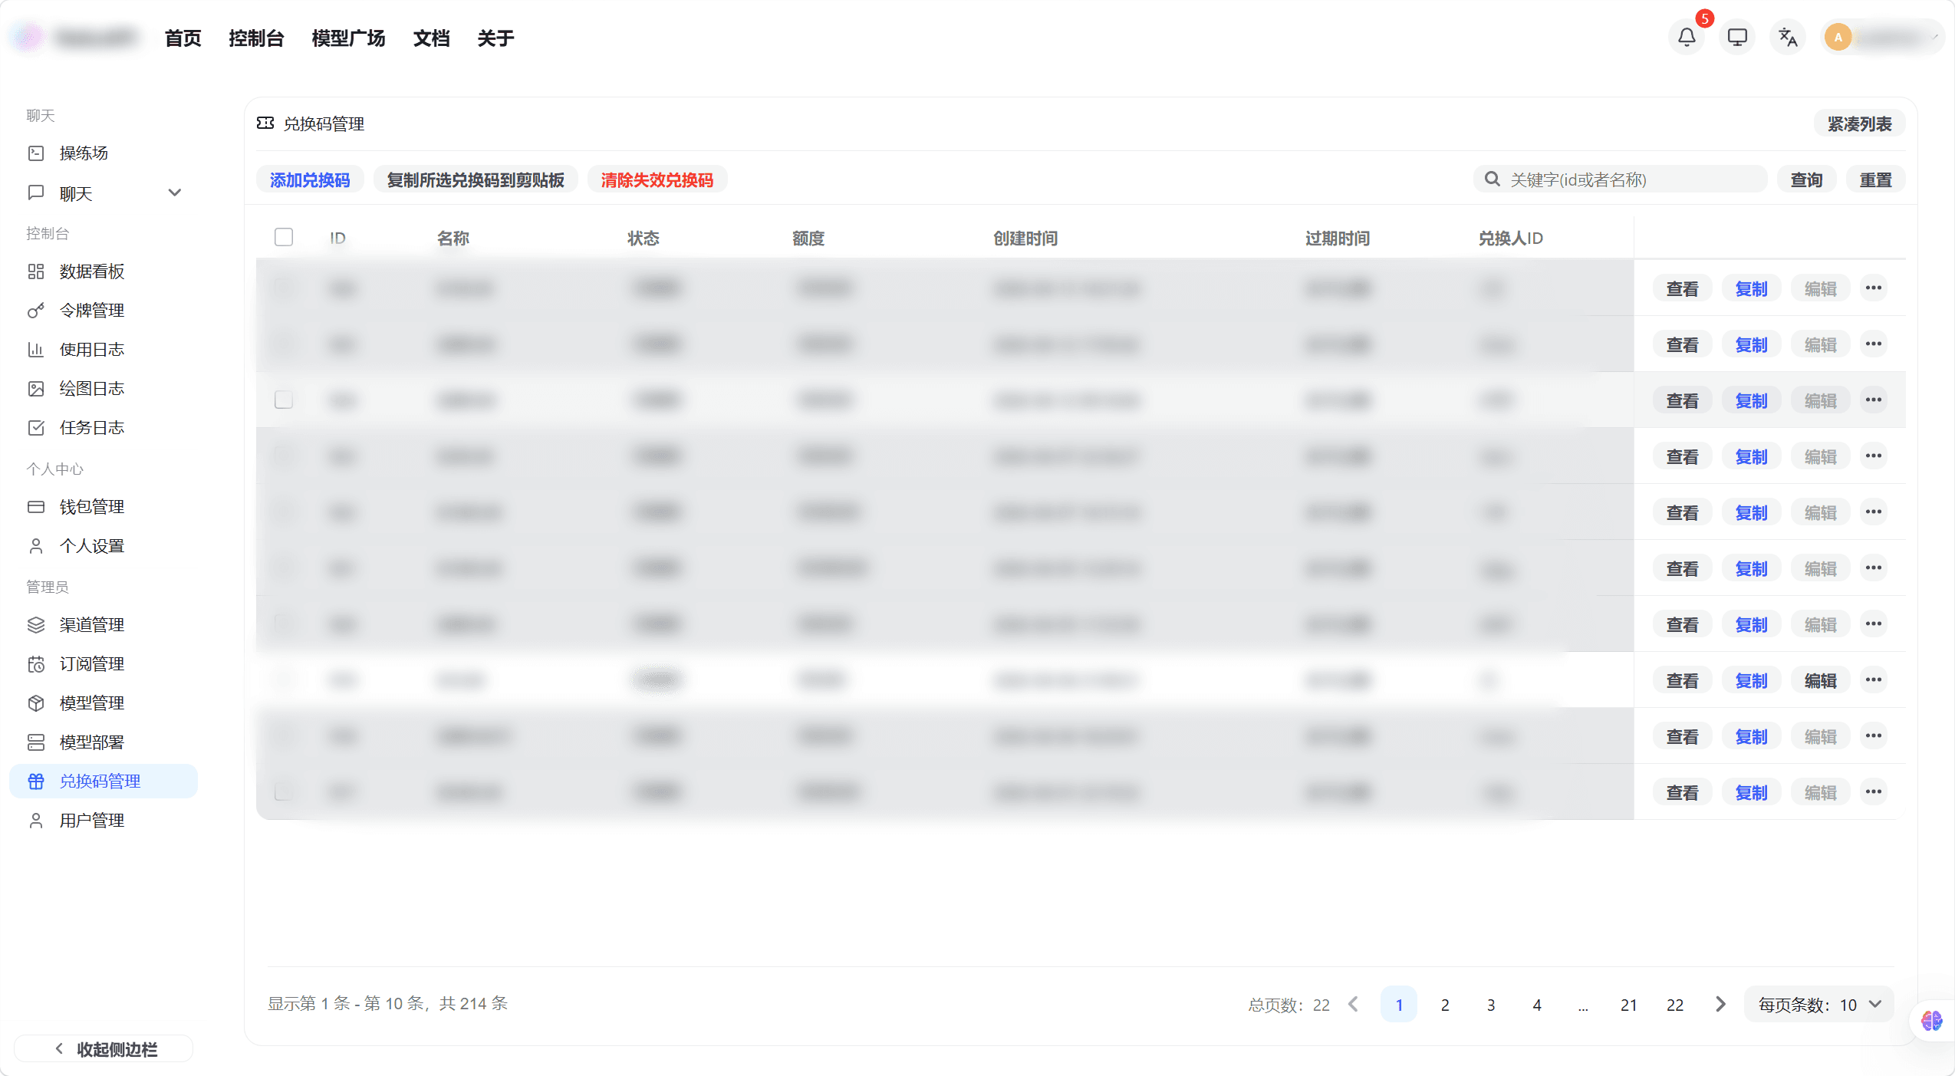Open the 模型广场 top menu item

(x=348, y=38)
